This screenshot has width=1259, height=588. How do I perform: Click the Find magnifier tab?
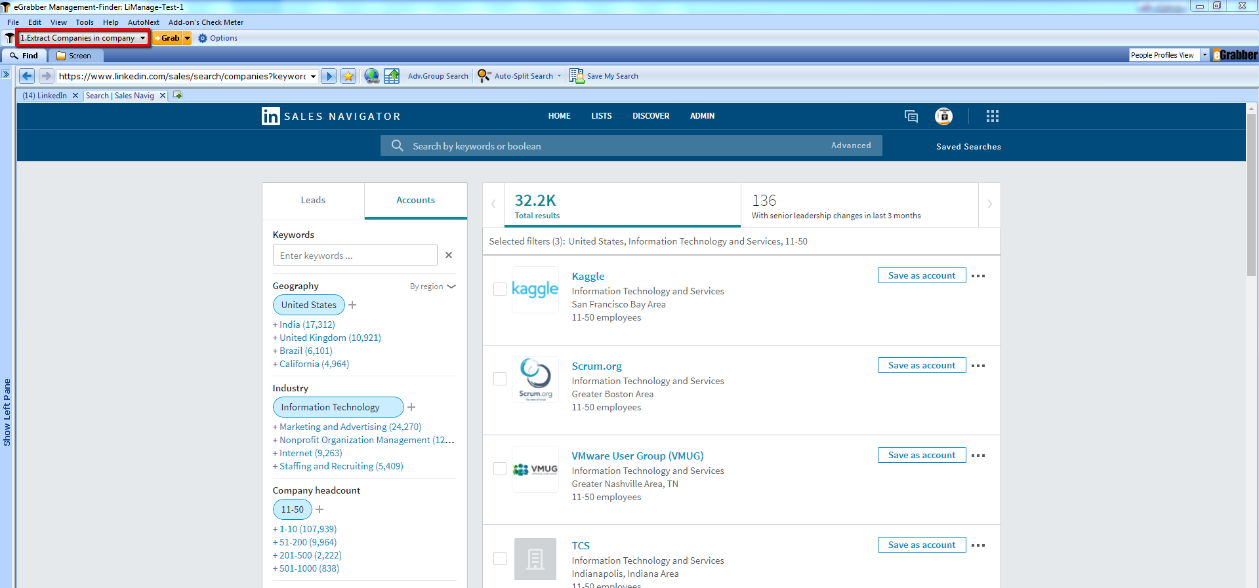[x=24, y=56]
